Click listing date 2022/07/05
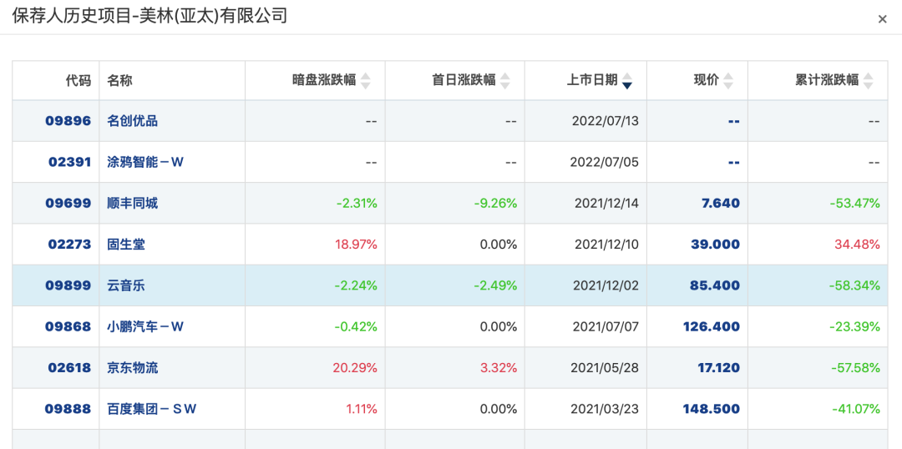902x449 pixels. (x=604, y=162)
